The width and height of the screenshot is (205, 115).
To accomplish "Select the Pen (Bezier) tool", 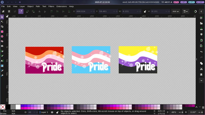I will (x=2, y=51).
